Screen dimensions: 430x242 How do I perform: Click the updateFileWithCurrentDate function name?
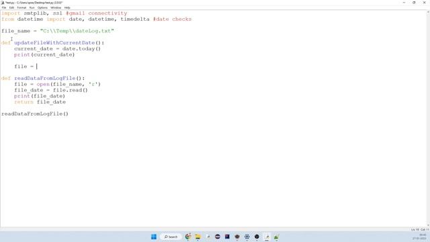(54, 43)
